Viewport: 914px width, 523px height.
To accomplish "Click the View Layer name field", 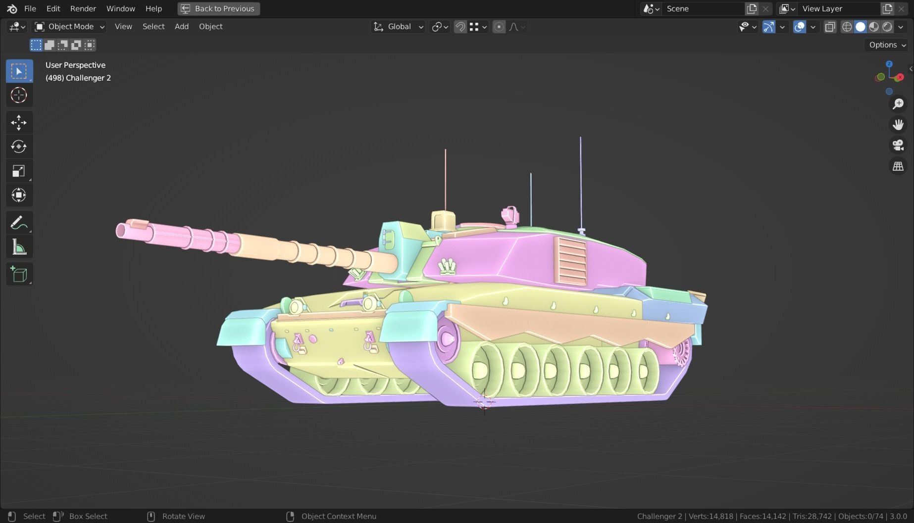I will (839, 8).
